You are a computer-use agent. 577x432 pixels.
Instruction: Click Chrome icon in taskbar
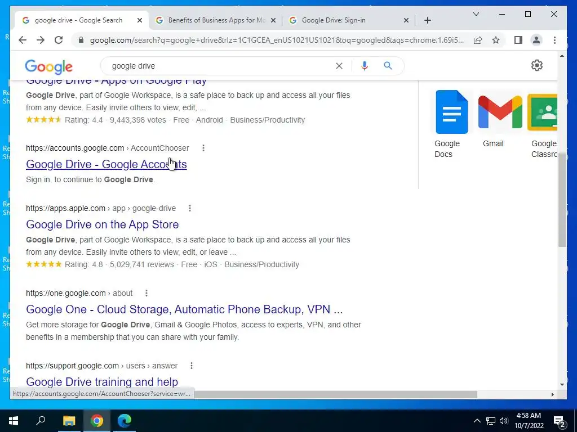pyautogui.click(x=97, y=421)
